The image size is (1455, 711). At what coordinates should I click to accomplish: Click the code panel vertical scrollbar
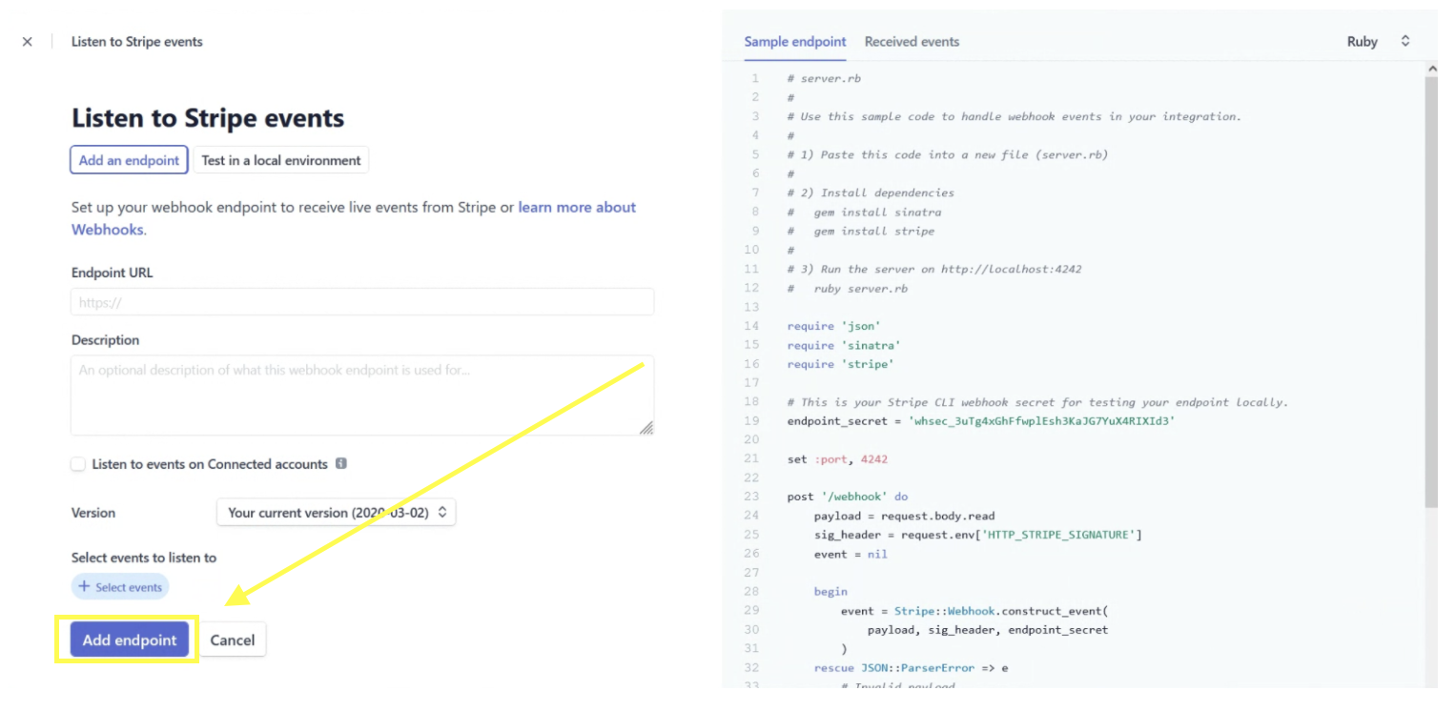pos(1430,291)
